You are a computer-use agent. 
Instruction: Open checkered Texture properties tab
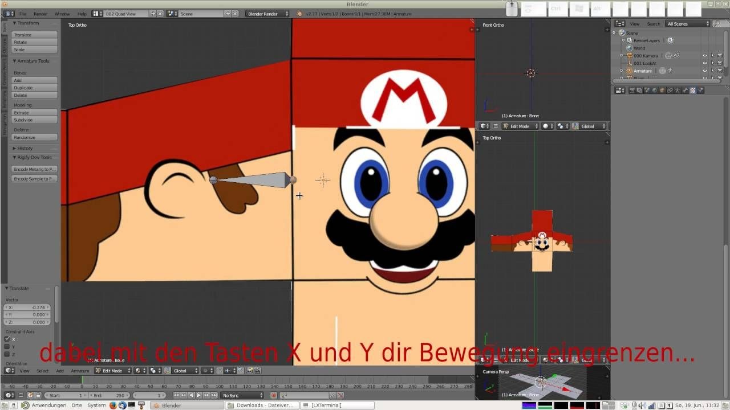tap(693, 90)
